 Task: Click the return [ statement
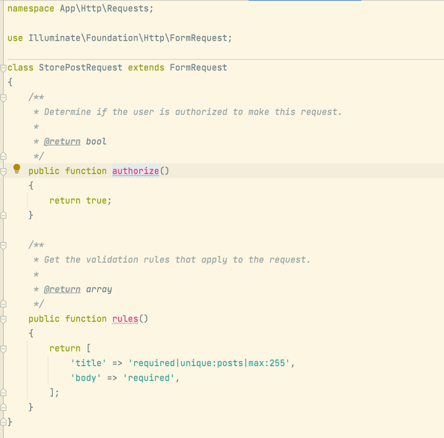click(70, 348)
